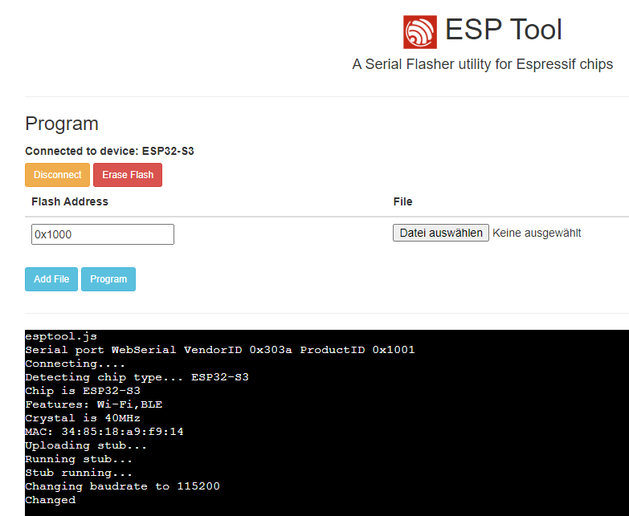The height and width of the screenshot is (516, 629).
Task: Click the blue Program button
Action: (x=108, y=278)
